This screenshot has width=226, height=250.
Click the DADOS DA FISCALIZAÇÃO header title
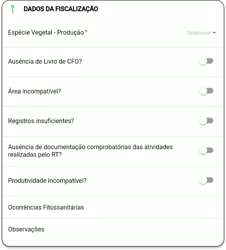click(x=61, y=9)
